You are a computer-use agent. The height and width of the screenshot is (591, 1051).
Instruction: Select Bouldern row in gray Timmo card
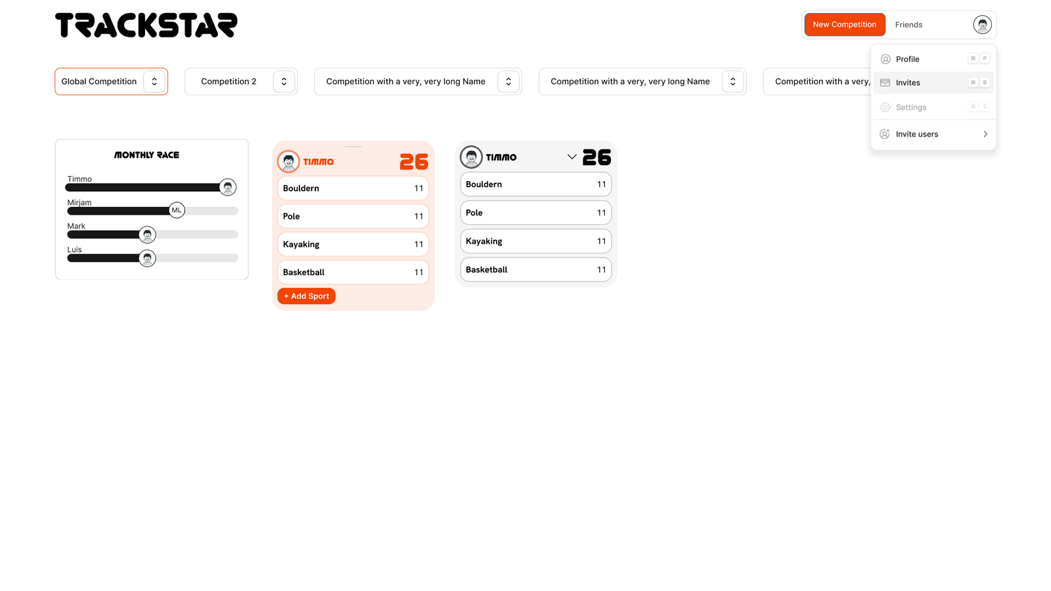(x=536, y=185)
